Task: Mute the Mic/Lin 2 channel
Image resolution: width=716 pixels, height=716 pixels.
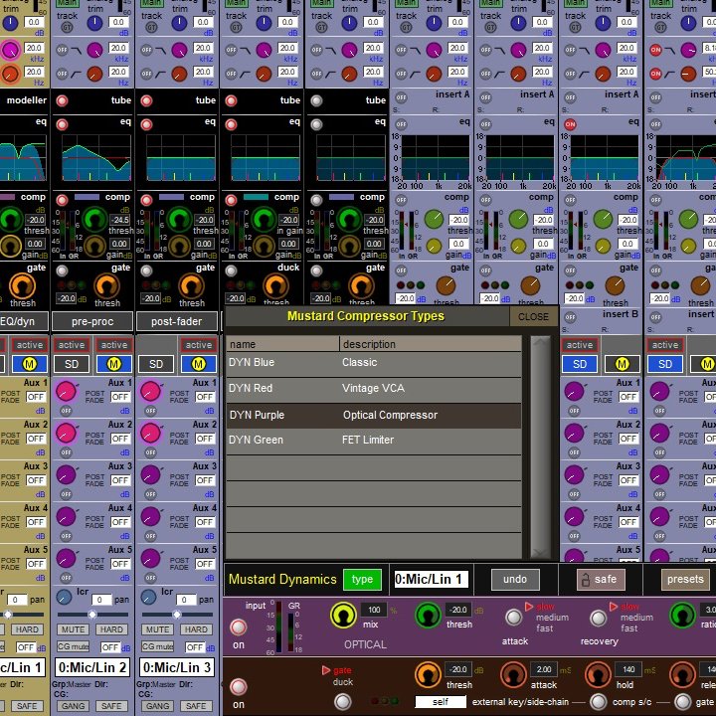Action: pyautogui.click(x=73, y=629)
